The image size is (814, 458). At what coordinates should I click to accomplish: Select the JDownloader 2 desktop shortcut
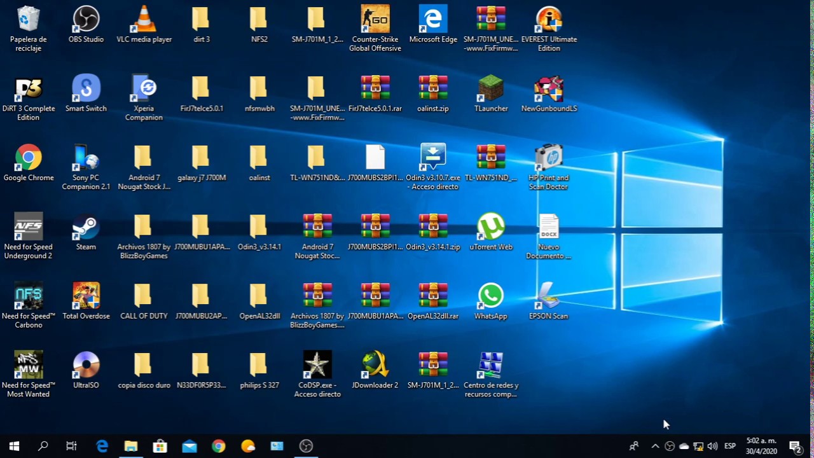pyautogui.click(x=375, y=371)
